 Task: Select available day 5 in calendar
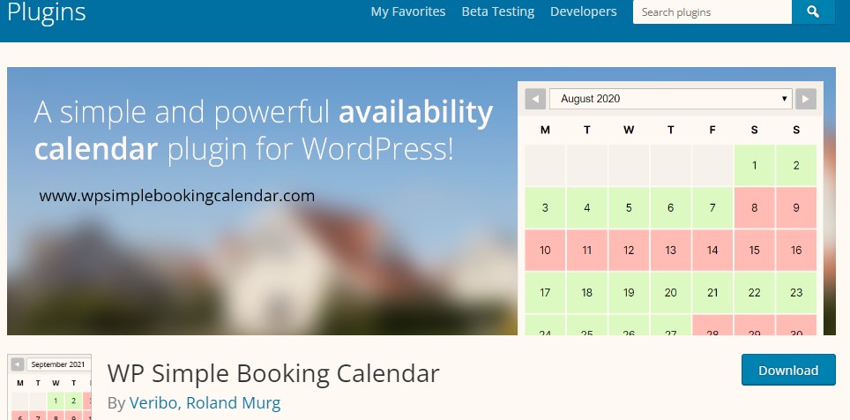pyautogui.click(x=629, y=208)
